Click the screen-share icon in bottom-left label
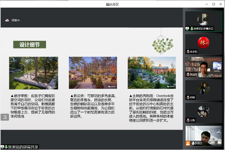Viewport: 225px width, 150px height. click(2, 147)
